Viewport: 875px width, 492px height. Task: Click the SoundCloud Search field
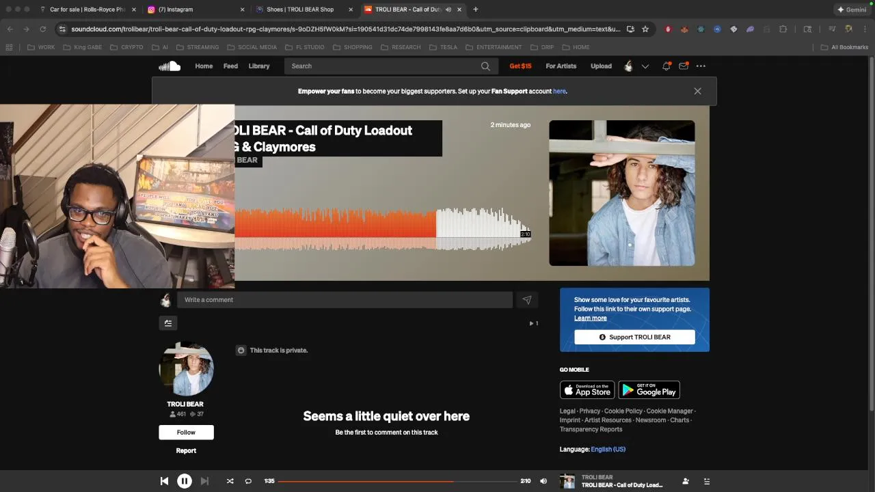[390, 66]
